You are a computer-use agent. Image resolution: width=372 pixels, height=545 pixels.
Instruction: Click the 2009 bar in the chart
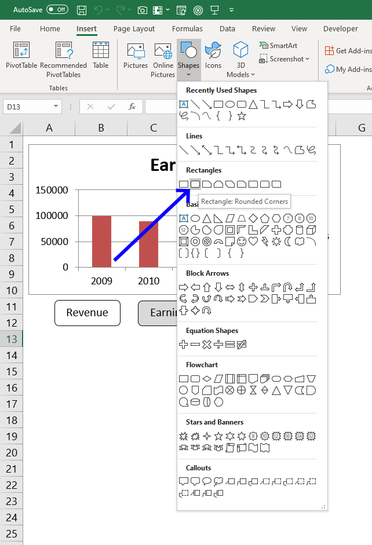(101, 241)
